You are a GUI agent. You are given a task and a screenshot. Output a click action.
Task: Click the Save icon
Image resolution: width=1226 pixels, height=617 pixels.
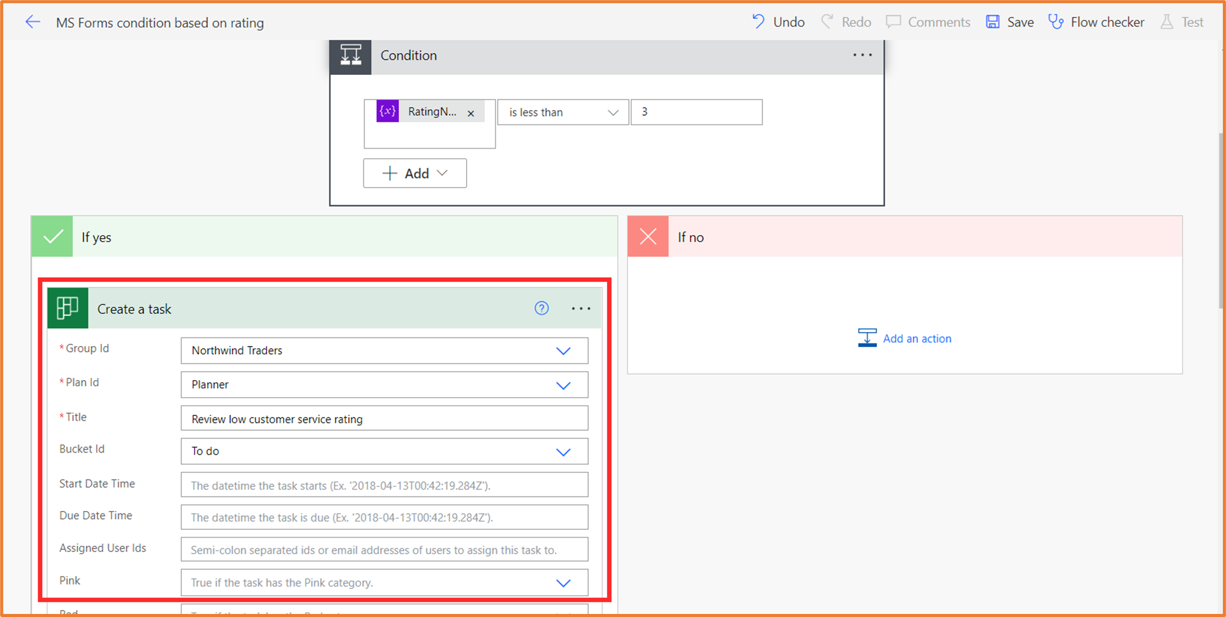pos(993,21)
